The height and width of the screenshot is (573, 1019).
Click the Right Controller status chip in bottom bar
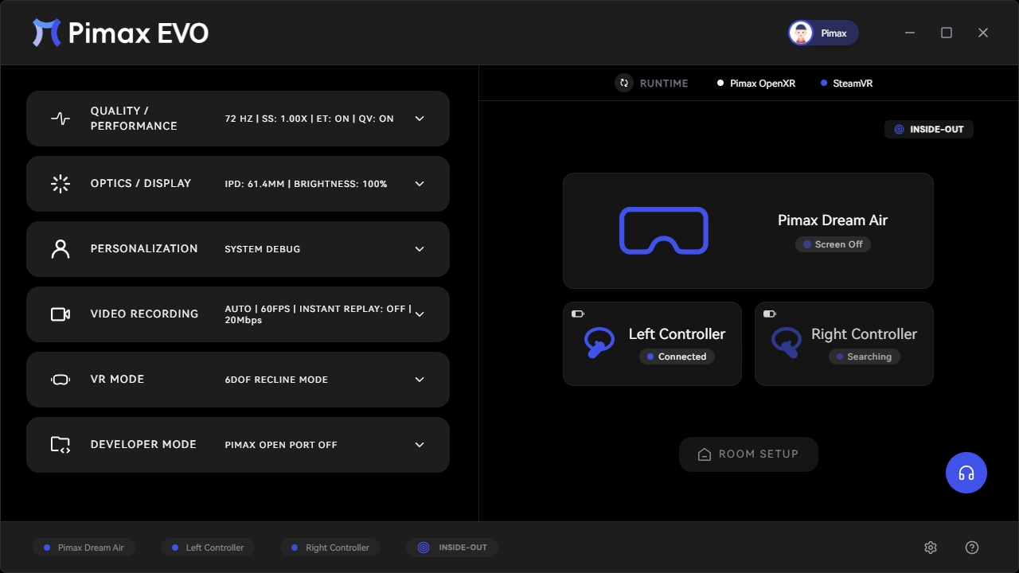click(x=330, y=548)
